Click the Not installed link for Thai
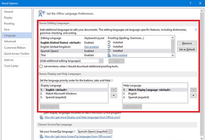This screenshot has width=205, height=140. (x=120, y=55)
